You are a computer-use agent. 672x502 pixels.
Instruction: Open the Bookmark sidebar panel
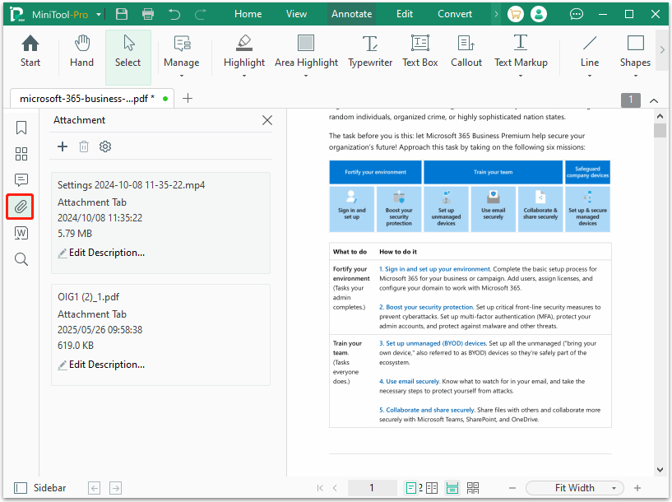21,128
